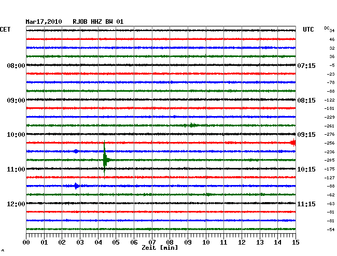
Task: Select the station title RJOB HHZ BW 01
Action: click(x=98, y=22)
